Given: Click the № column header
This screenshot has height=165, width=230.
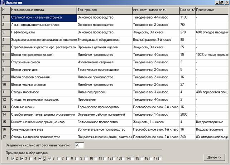Looking at the screenshot, I should (x=5, y=9).
